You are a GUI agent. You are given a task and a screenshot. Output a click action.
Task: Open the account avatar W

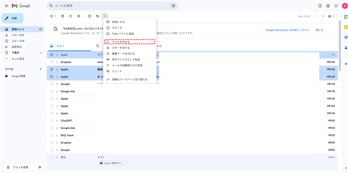[x=345, y=6]
